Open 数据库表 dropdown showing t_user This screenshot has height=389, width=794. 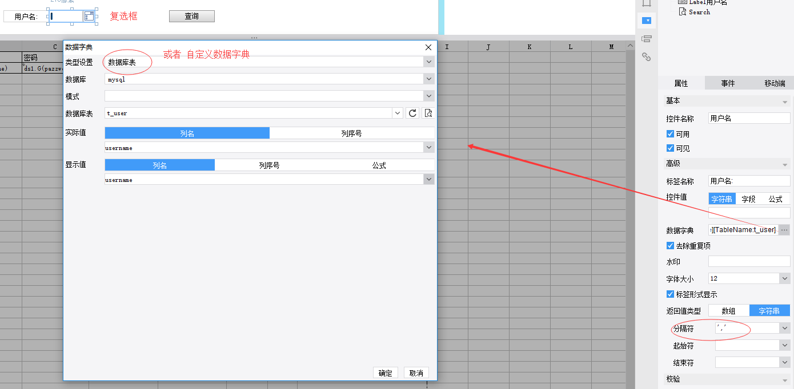[398, 113]
